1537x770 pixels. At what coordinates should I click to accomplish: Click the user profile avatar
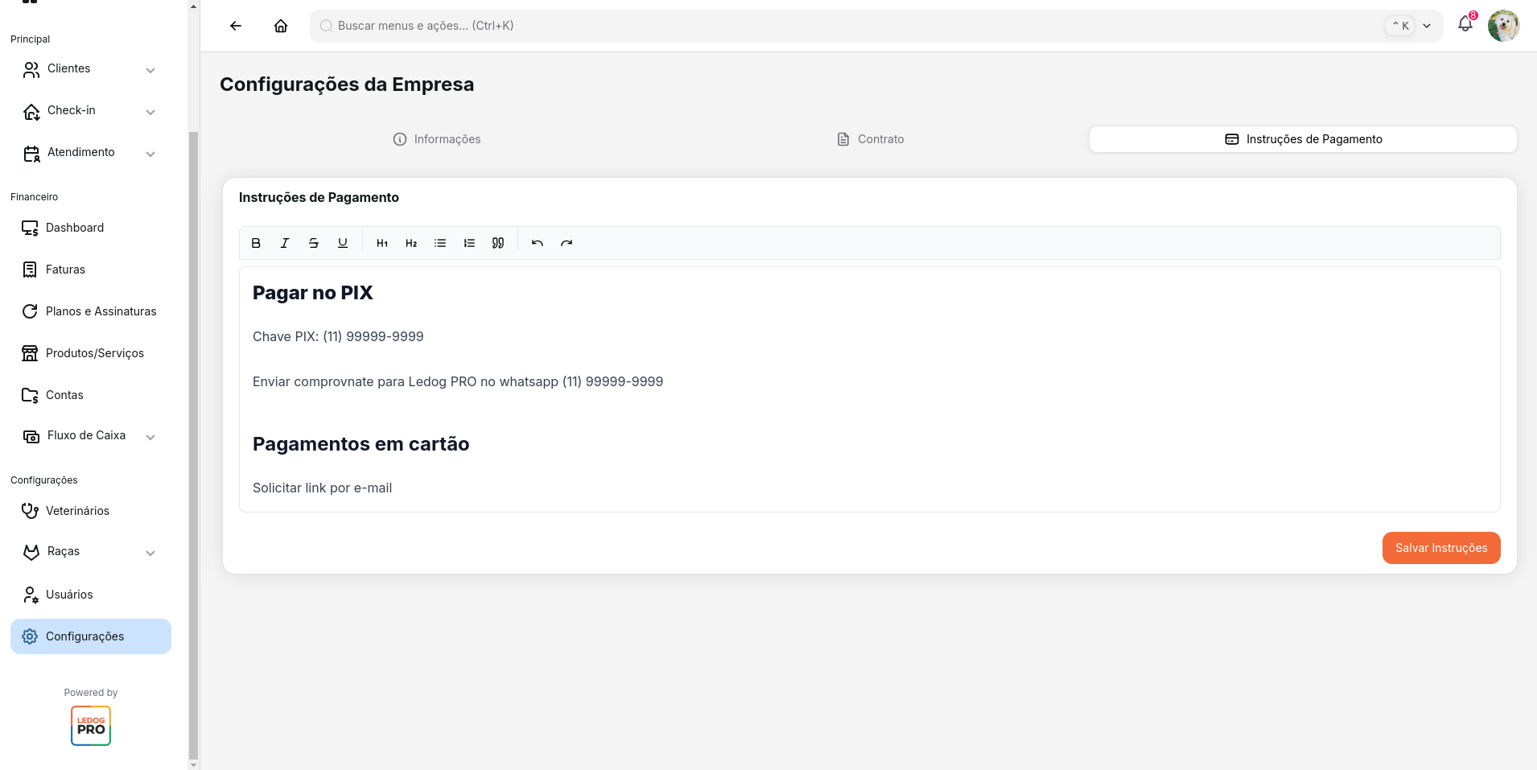1503,25
